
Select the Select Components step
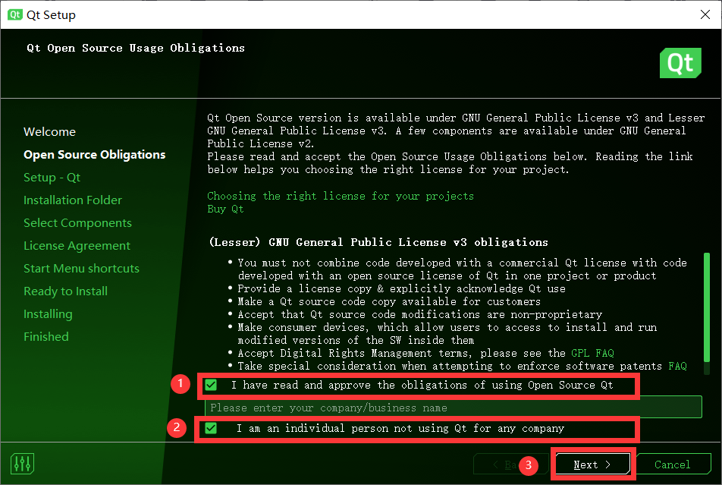coord(77,223)
